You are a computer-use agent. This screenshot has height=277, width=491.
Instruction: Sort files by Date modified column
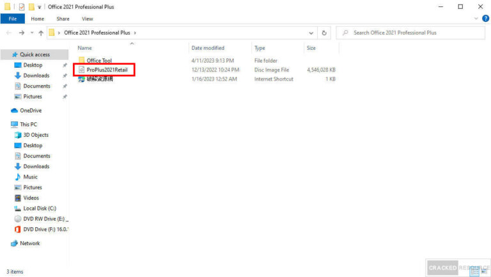coord(207,48)
